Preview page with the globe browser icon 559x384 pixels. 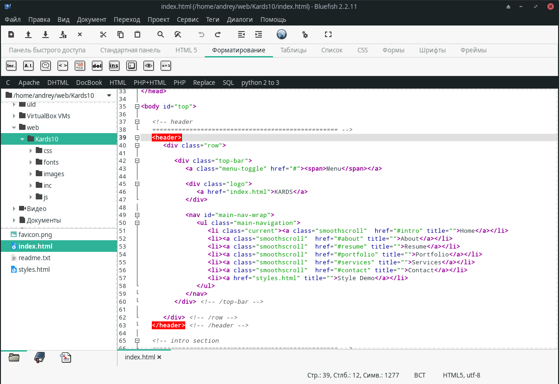[x=281, y=34]
